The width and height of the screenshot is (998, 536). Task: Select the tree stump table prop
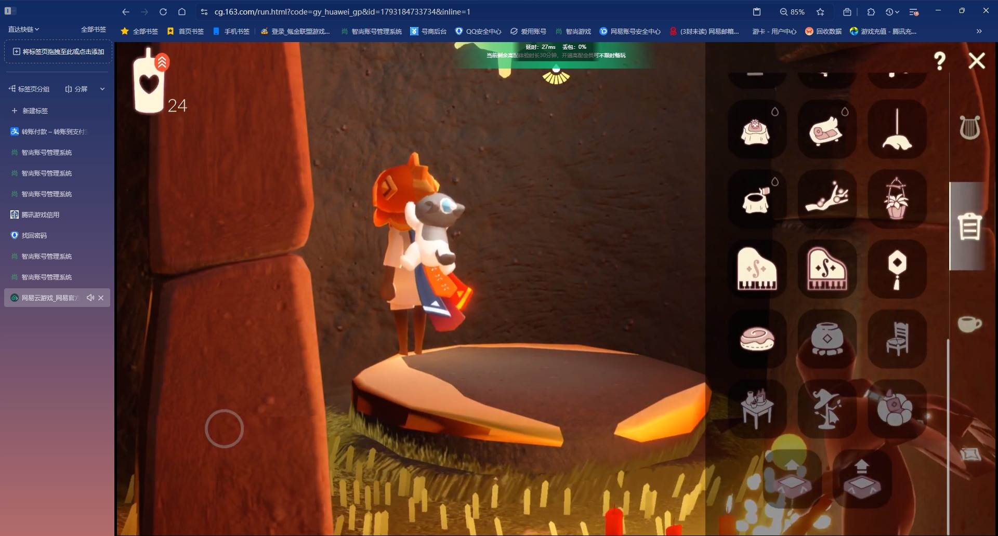[x=756, y=199]
